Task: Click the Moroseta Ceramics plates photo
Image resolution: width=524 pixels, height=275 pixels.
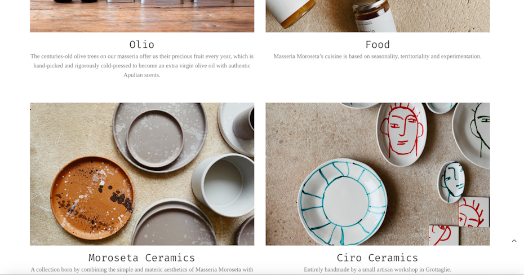Action: point(142,174)
